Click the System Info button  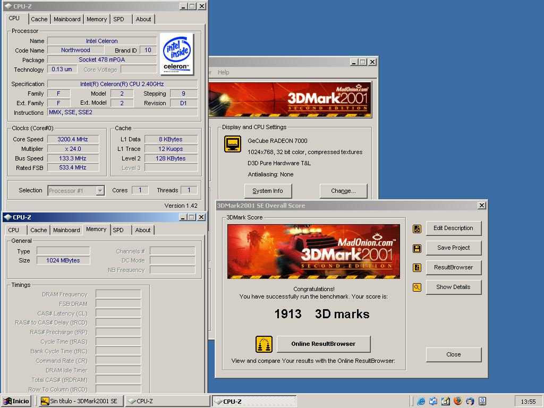pos(268,191)
